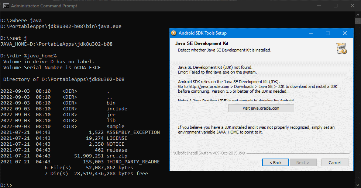Click the Command Prompt scrollbar thumb
Image resolution: width=361 pixels, height=188 pixels.
[x=358, y=21]
